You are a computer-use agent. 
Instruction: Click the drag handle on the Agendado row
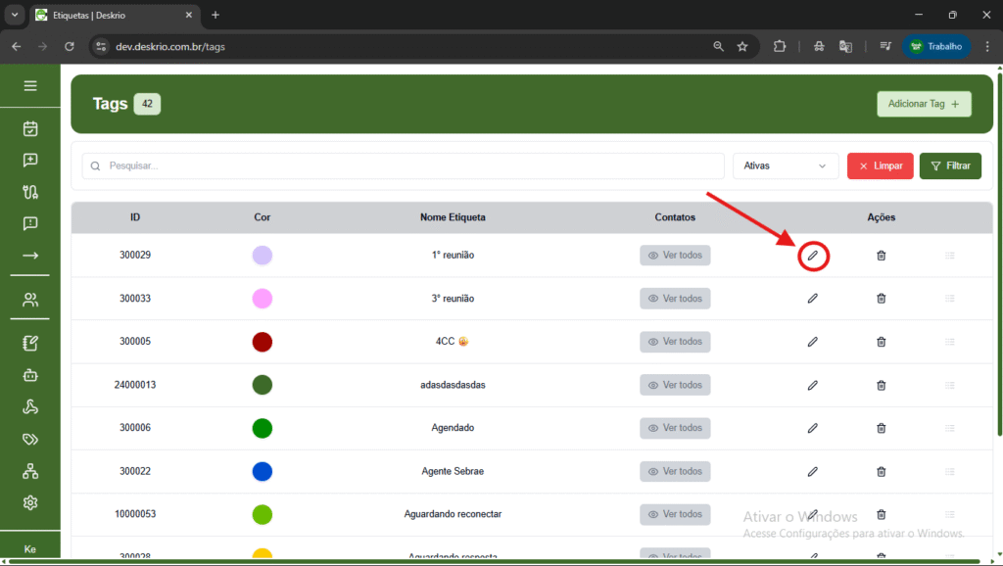pyautogui.click(x=949, y=428)
